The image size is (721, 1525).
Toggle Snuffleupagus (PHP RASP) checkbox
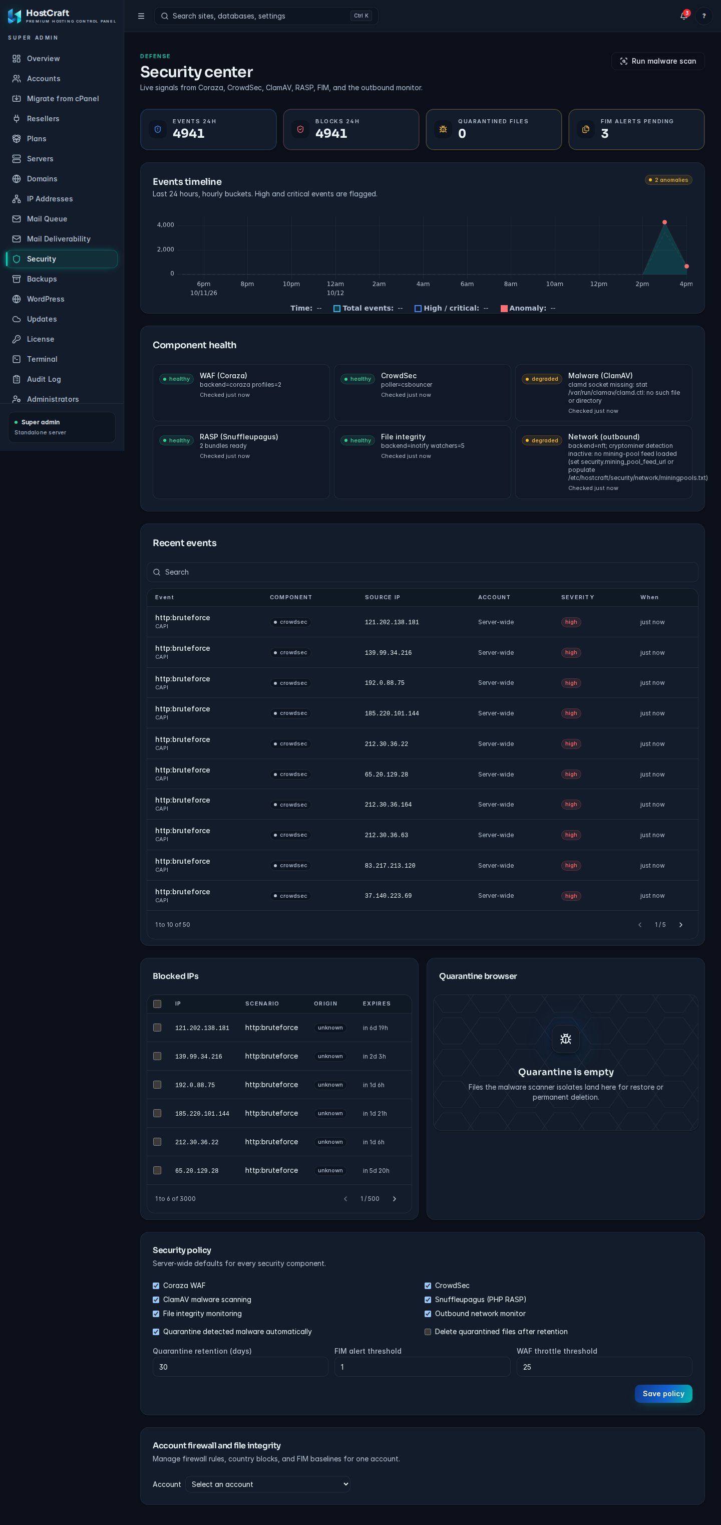pos(428,1300)
